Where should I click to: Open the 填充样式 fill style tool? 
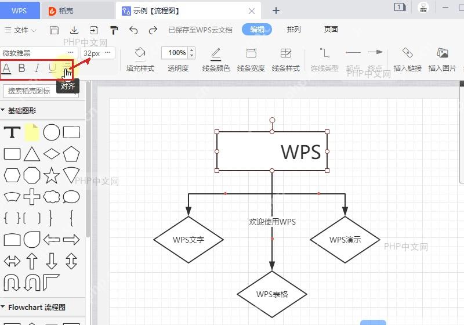pyautogui.click(x=140, y=60)
